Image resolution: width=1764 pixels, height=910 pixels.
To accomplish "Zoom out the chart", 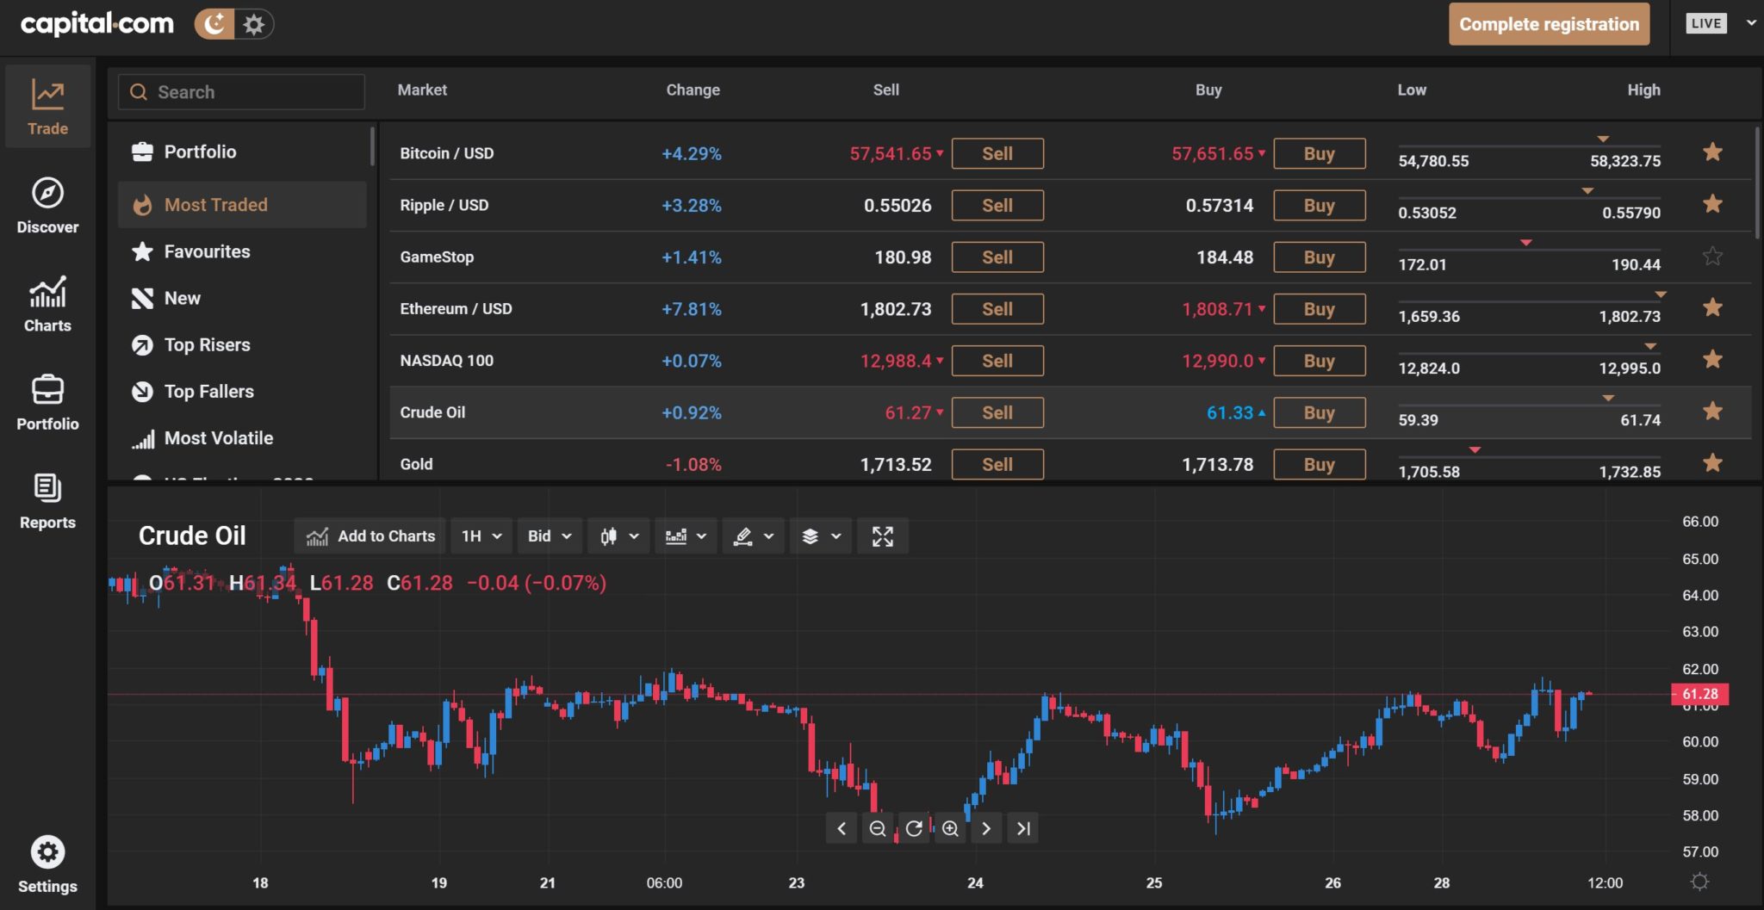I will pos(878,828).
